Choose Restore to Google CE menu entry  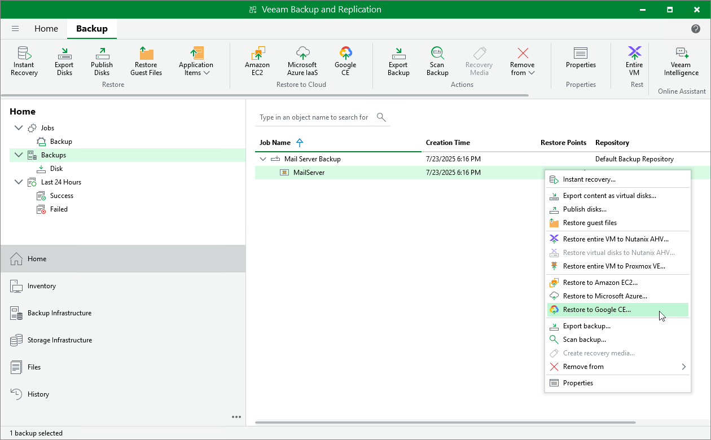click(596, 310)
